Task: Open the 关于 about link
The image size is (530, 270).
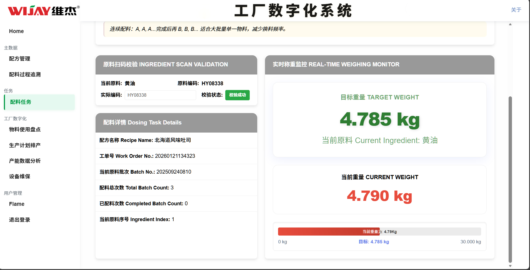Action: (516, 9)
